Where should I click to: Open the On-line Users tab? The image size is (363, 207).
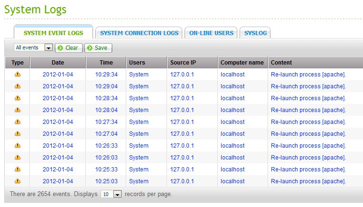211,33
